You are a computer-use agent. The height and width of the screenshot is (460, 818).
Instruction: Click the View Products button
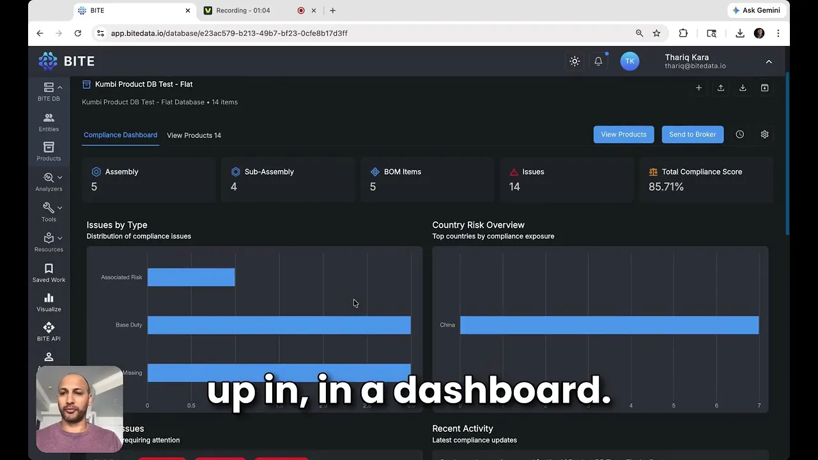tap(624, 134)
